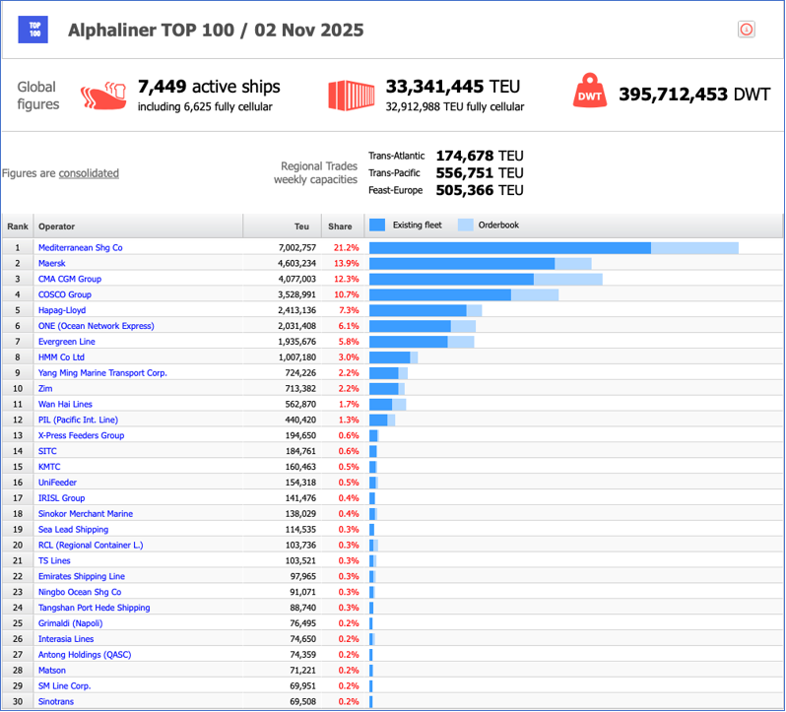Image resolution: width=786 pixels, height=712 pixels.
Task: Click the Mediterranean Shg Co fleet bar
Action: coord(509,248)
